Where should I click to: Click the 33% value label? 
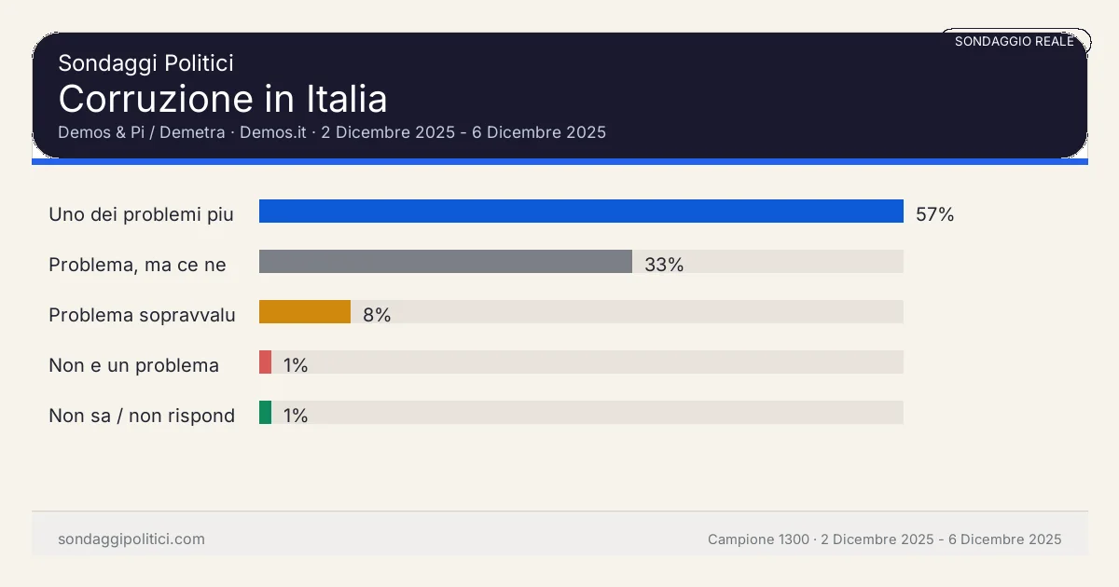pos(664,265)
